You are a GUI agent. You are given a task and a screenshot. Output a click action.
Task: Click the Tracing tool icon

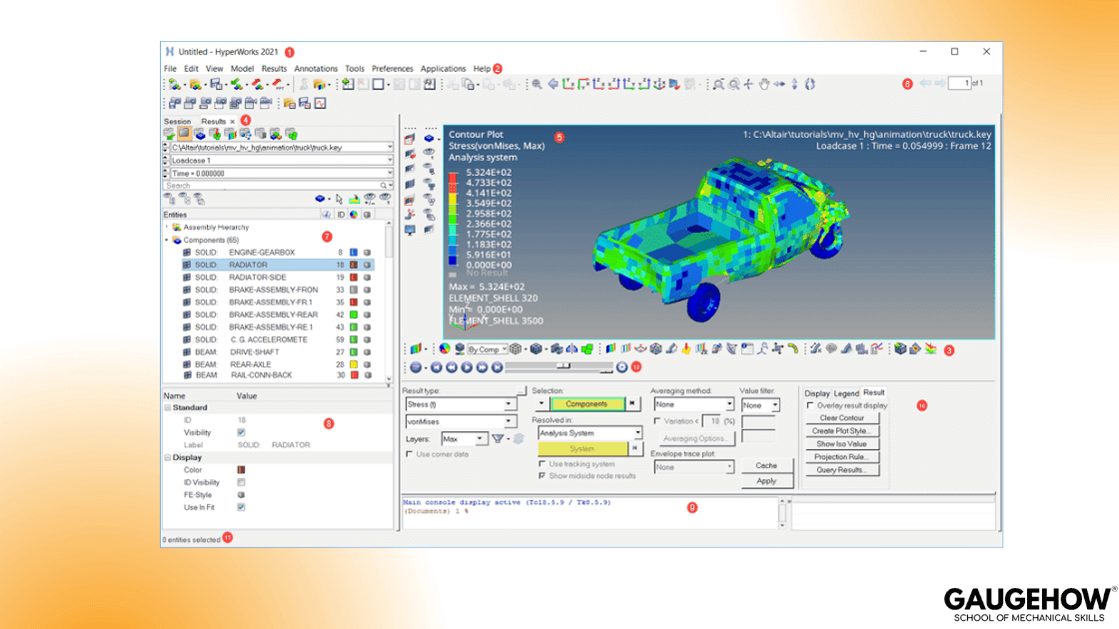coord(792,349)
